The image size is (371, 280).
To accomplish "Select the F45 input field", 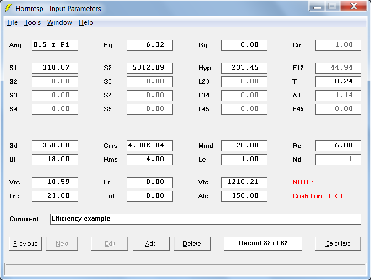I will (339, 109).
